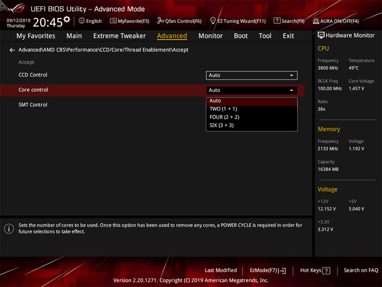Click the info icon in help area
The width and height of the screenshot is (382, 287).
[x=9, y=229]
